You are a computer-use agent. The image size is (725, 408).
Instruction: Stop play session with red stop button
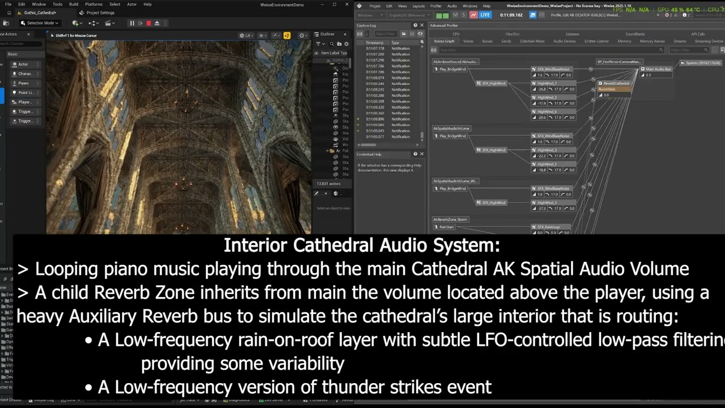148,23
